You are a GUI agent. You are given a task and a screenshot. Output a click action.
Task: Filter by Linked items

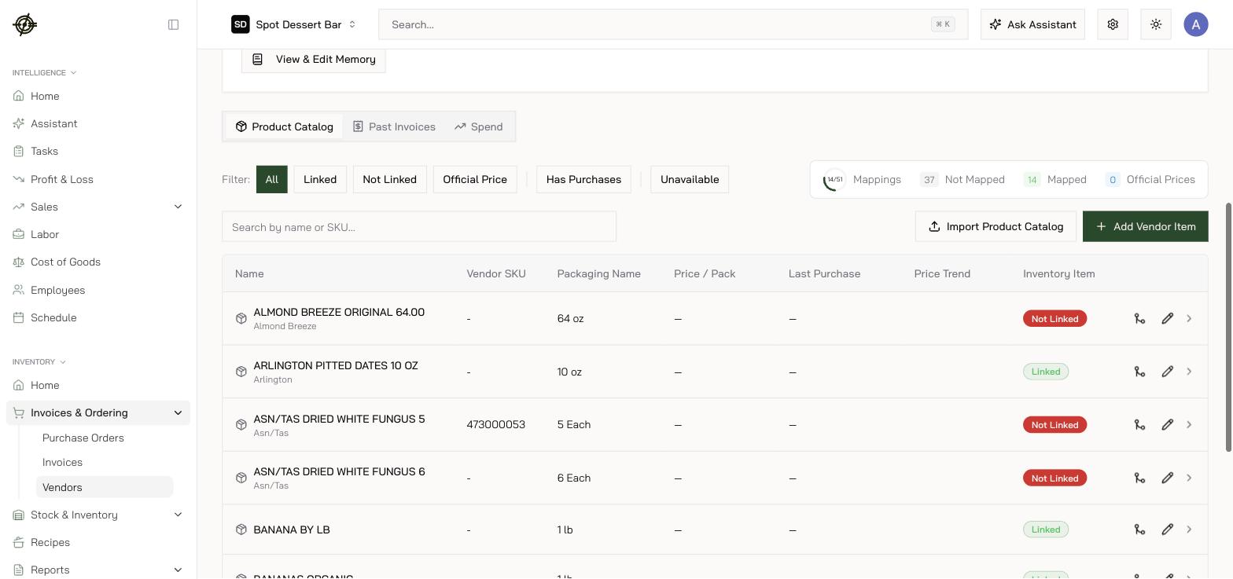point(320,179)
